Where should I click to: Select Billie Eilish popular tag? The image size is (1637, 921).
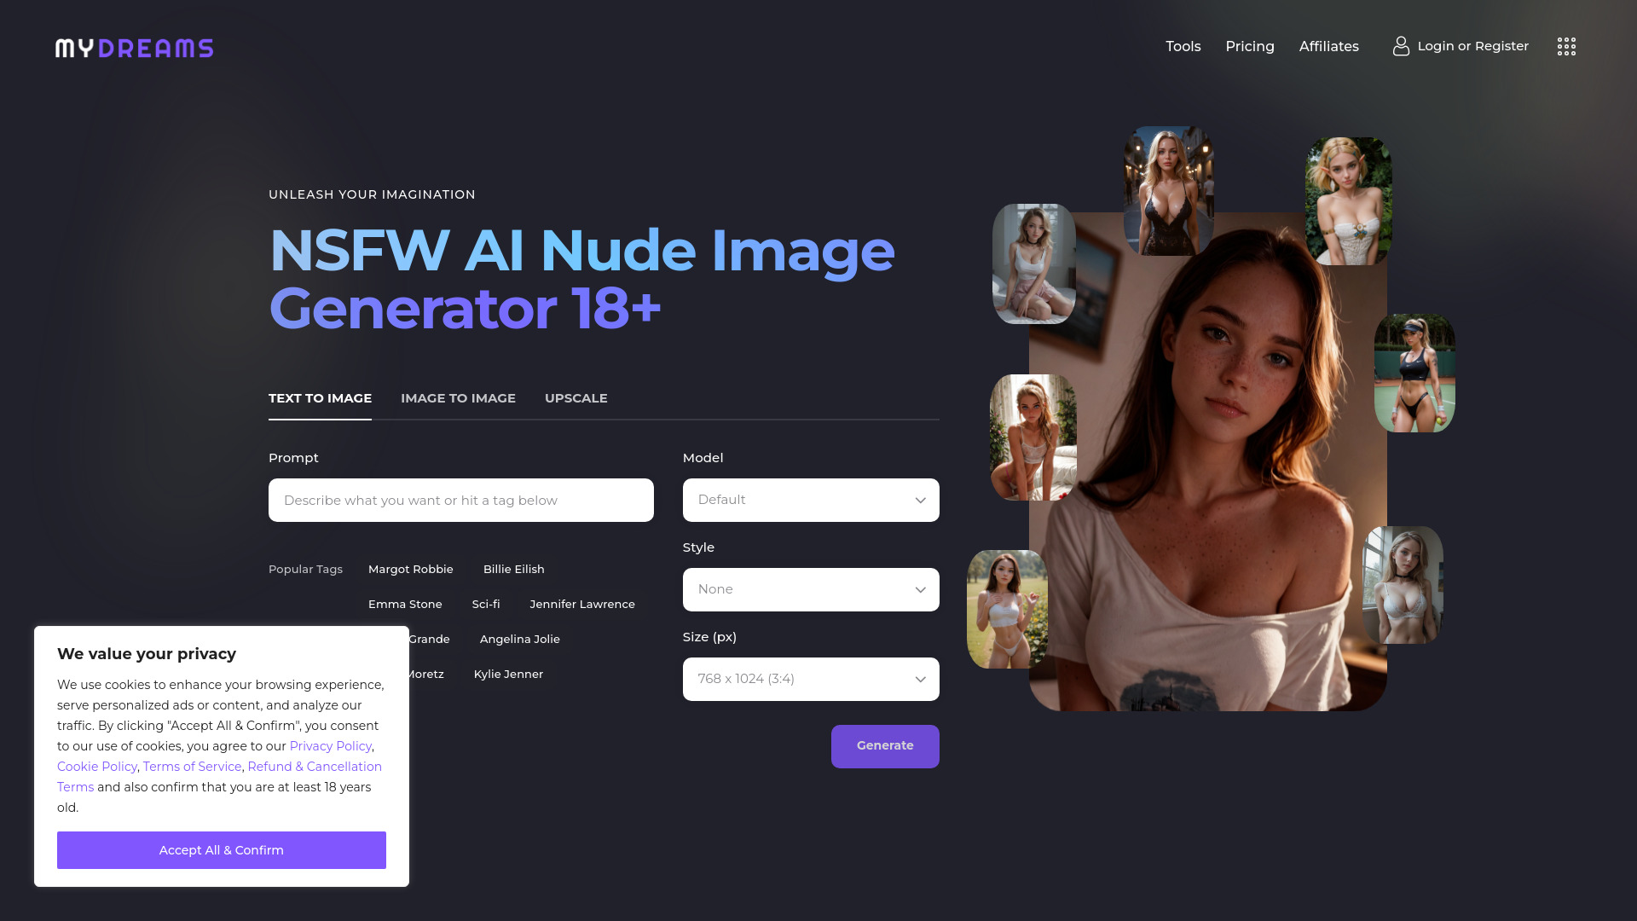(x=514, y=568)
